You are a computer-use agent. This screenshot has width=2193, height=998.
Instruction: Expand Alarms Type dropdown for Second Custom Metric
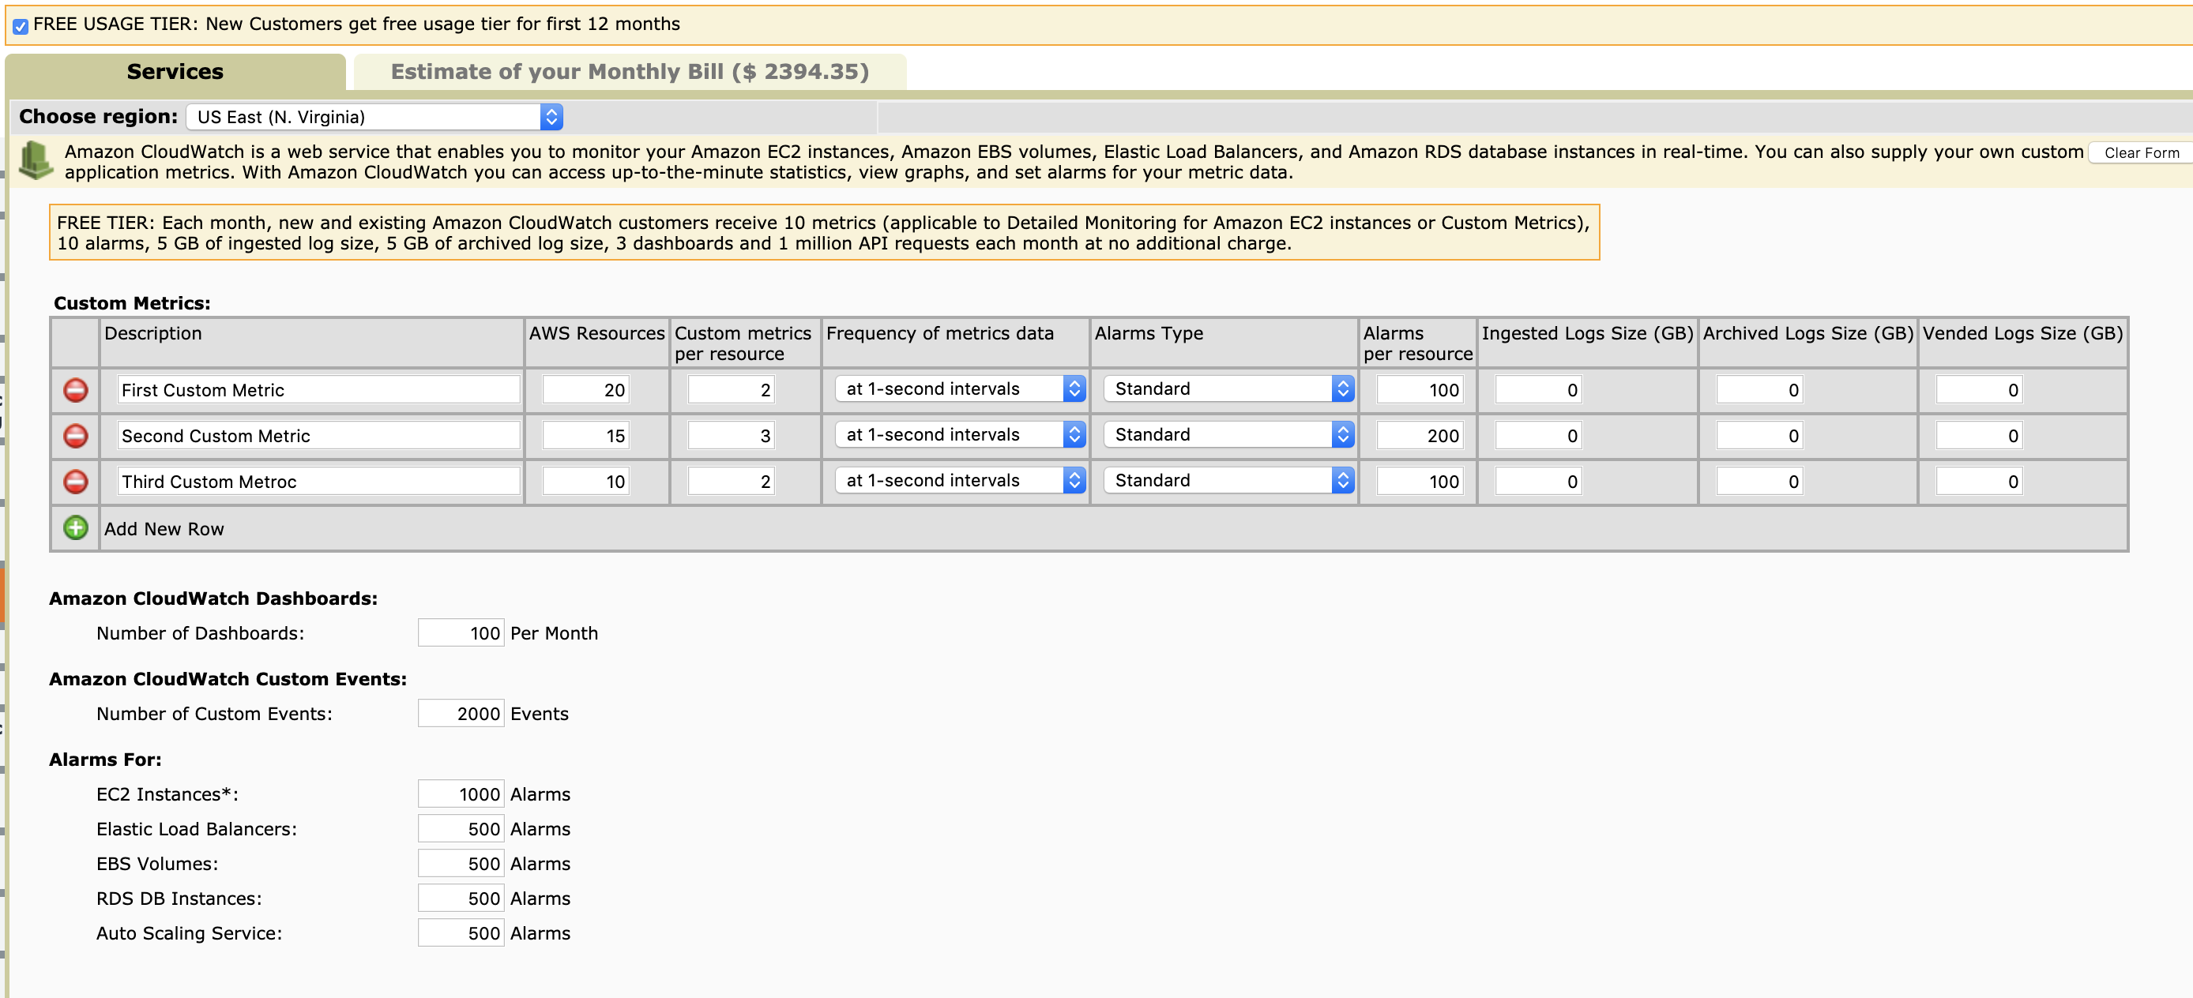1228,435
